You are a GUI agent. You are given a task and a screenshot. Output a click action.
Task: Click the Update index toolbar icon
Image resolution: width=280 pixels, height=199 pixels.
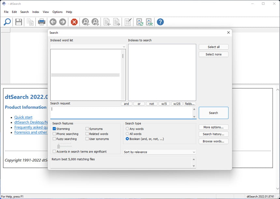point(140,22)
